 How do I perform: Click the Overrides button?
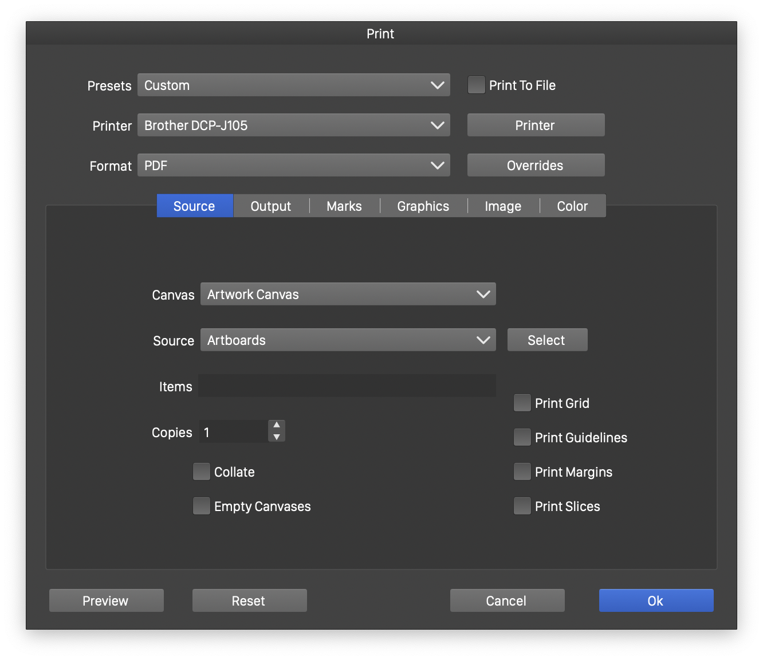click(536, 166)
